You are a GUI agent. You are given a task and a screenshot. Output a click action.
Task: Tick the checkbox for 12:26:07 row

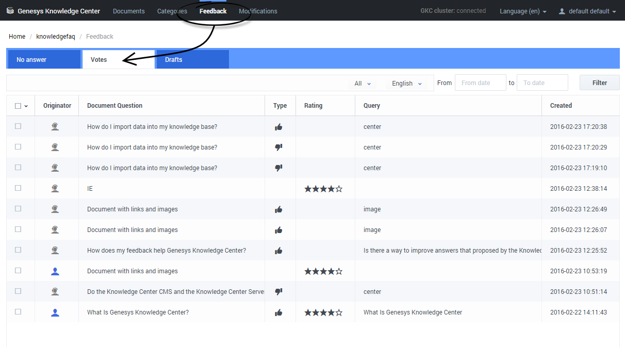coord(18,229)
